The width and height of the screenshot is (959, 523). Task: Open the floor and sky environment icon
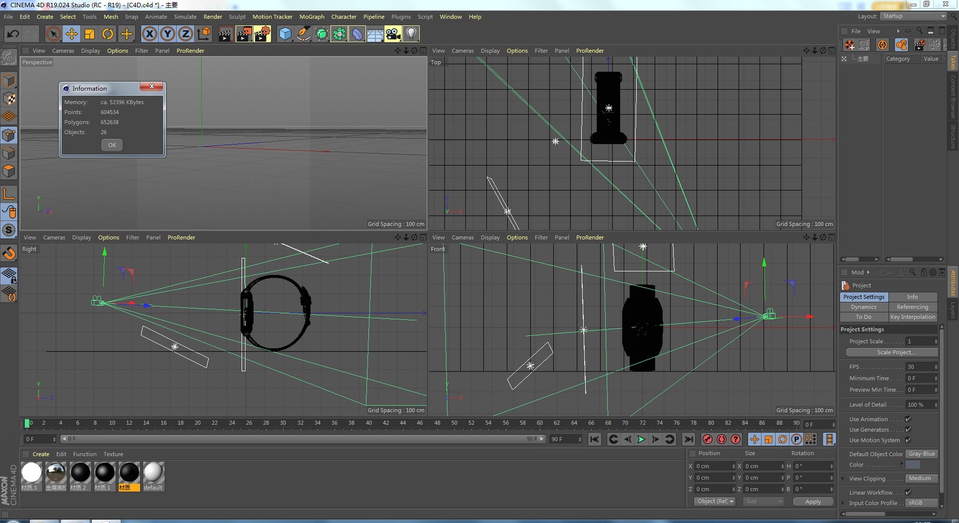(375, 34)
